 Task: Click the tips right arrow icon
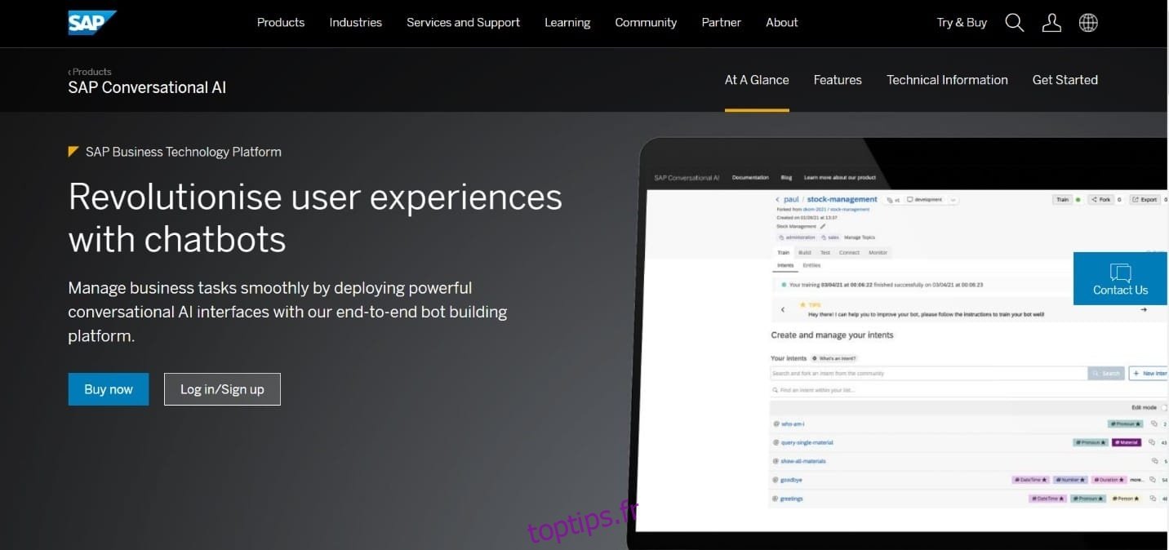tap(1144, 309)
